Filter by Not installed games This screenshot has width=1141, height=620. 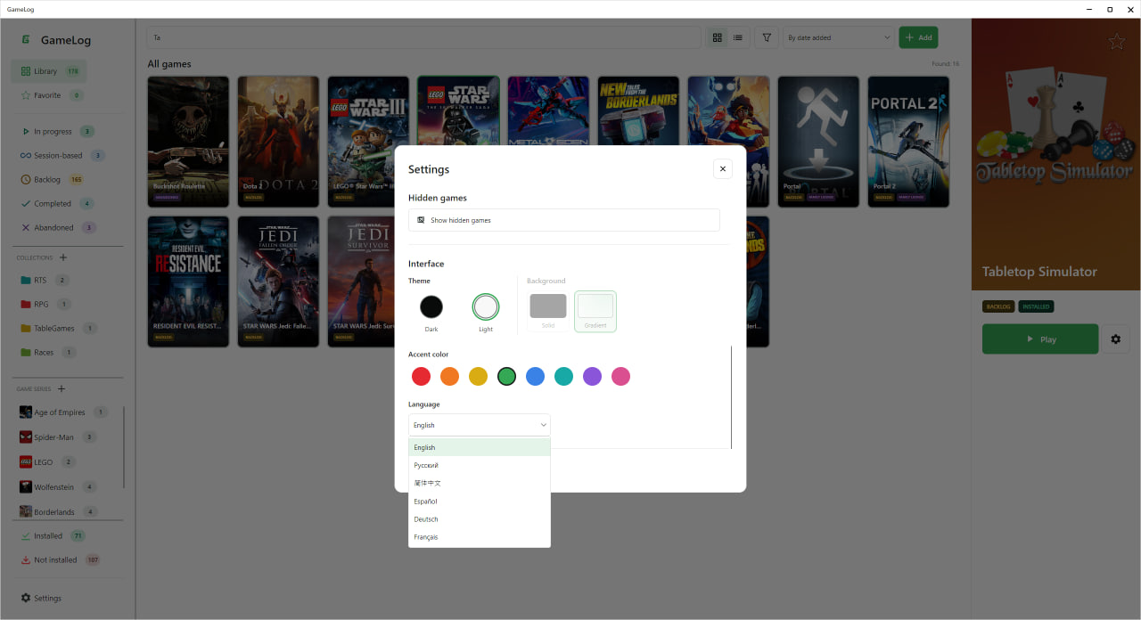click(x=60, y=560)
